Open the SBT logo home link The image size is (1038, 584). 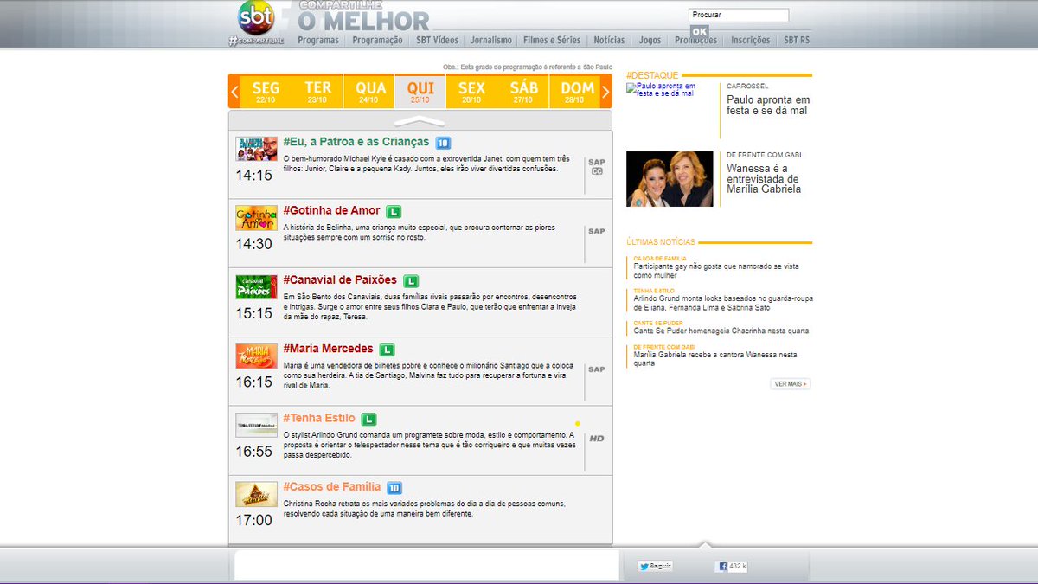255,17
